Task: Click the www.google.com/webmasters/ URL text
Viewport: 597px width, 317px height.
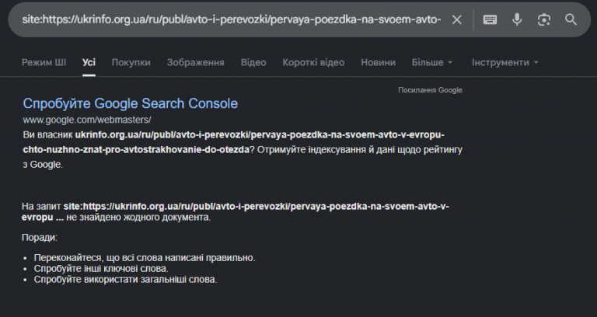Action: click(87, 120)
